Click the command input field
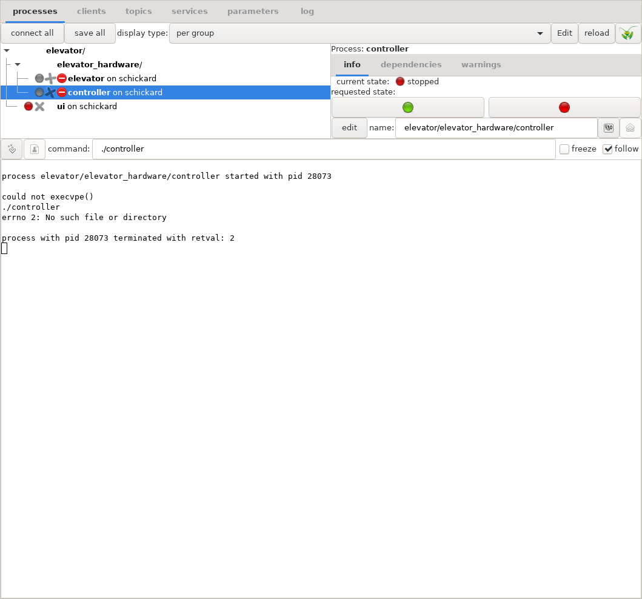 pyautogui.click(x=324, y=149)
